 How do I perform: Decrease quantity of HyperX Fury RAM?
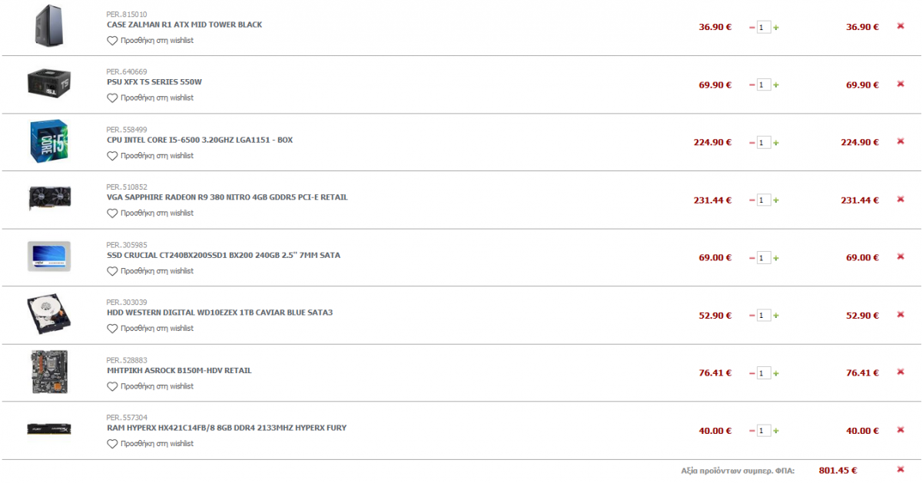click(752, 431)
